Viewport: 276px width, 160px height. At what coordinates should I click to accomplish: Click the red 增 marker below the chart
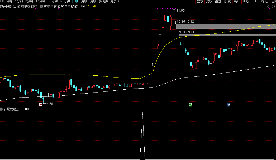coord(40,105)
